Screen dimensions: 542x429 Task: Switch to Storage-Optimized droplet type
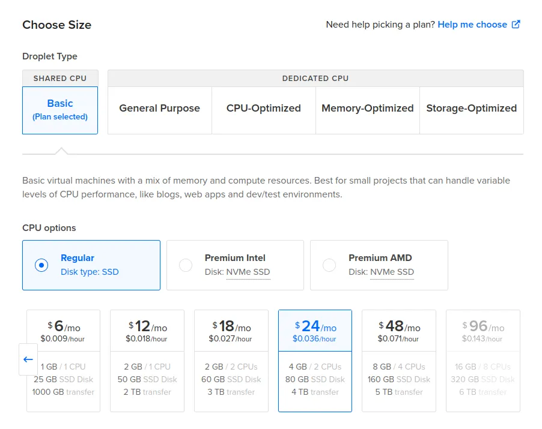click(472, 110)
